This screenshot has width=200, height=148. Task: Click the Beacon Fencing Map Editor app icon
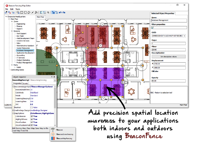(x=7, y=5)
